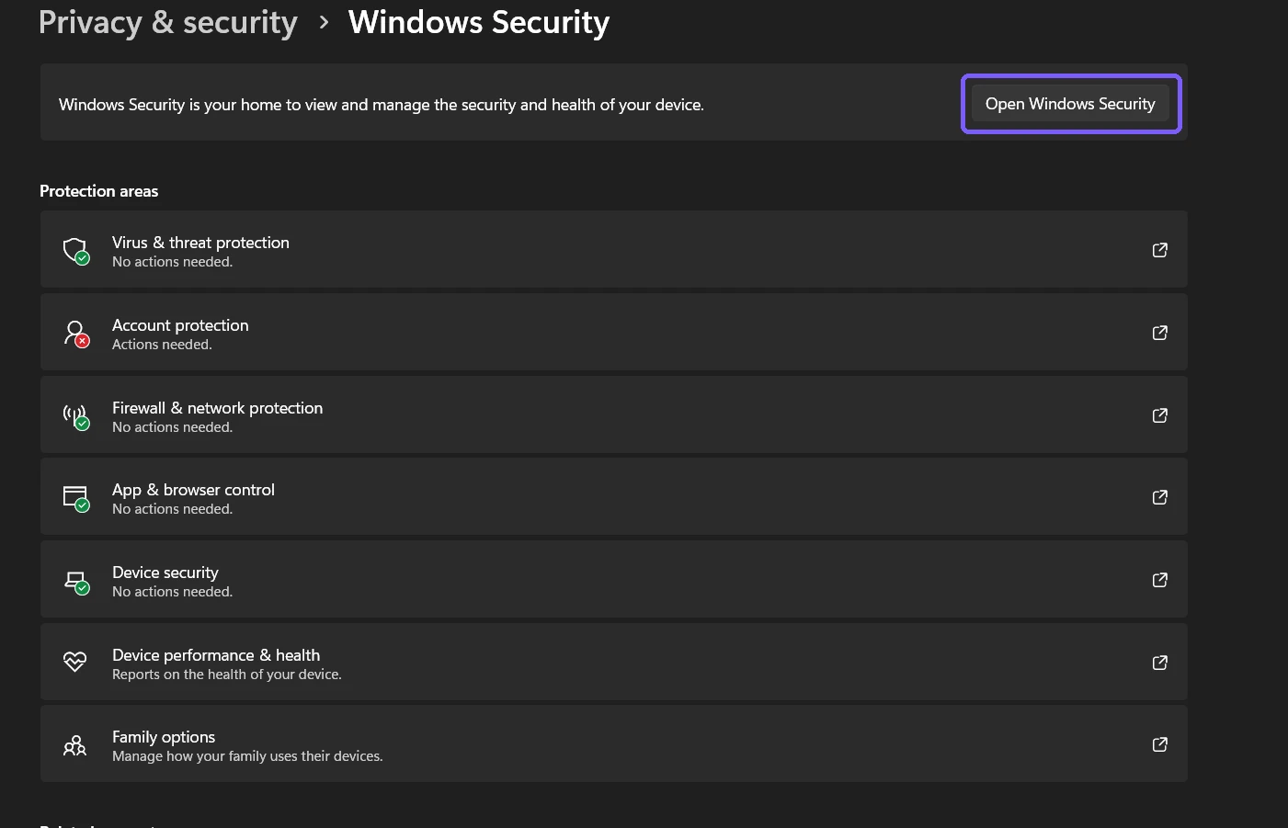Select the Device security title text

click(165, 573)
